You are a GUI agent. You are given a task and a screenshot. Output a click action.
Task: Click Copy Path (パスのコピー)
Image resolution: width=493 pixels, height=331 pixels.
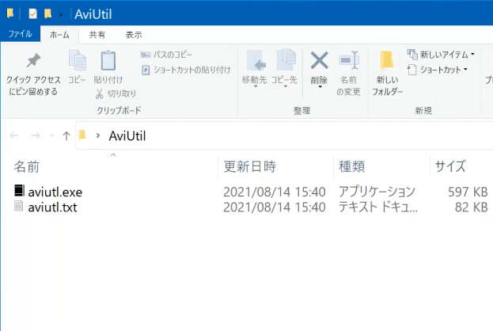pos(166,55)
